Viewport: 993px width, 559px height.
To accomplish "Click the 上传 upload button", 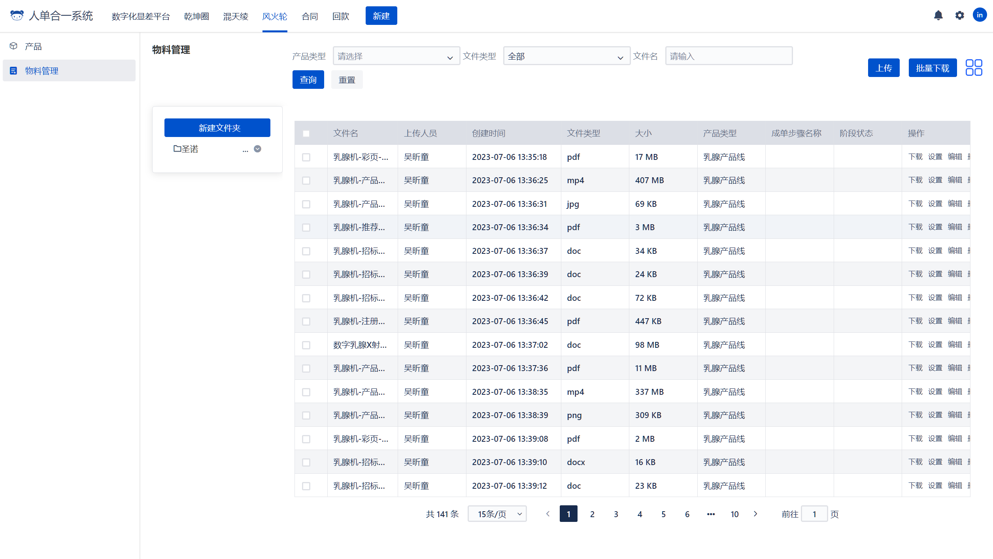I will click(x=884, y=68).
